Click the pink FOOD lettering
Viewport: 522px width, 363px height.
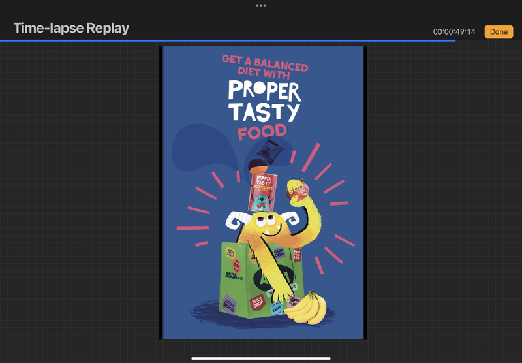click(261, 133)
